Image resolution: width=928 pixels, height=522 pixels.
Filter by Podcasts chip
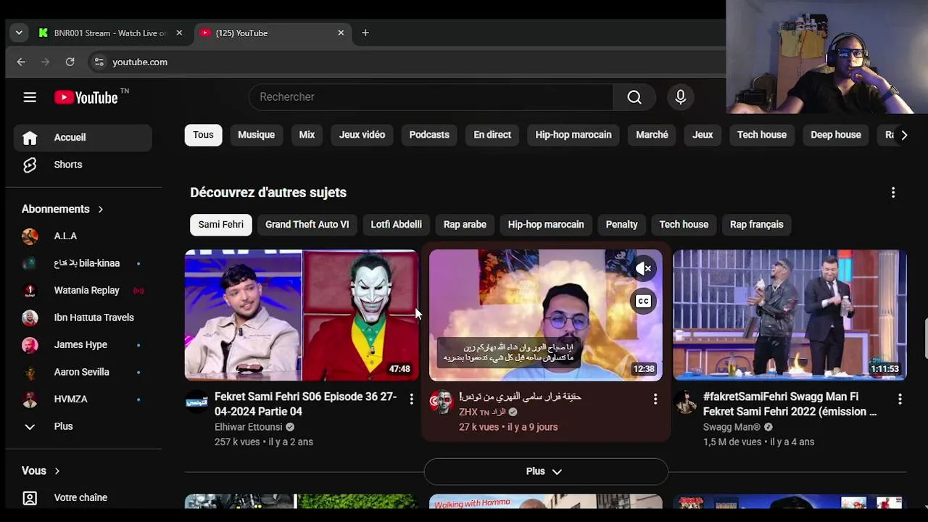pyautogui.click(x=429, y=135)
